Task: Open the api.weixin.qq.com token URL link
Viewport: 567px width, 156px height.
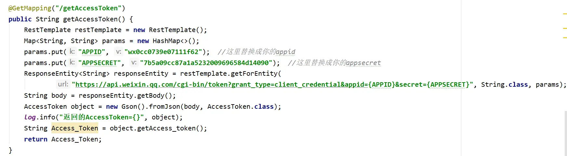Action: click(272, 84)
